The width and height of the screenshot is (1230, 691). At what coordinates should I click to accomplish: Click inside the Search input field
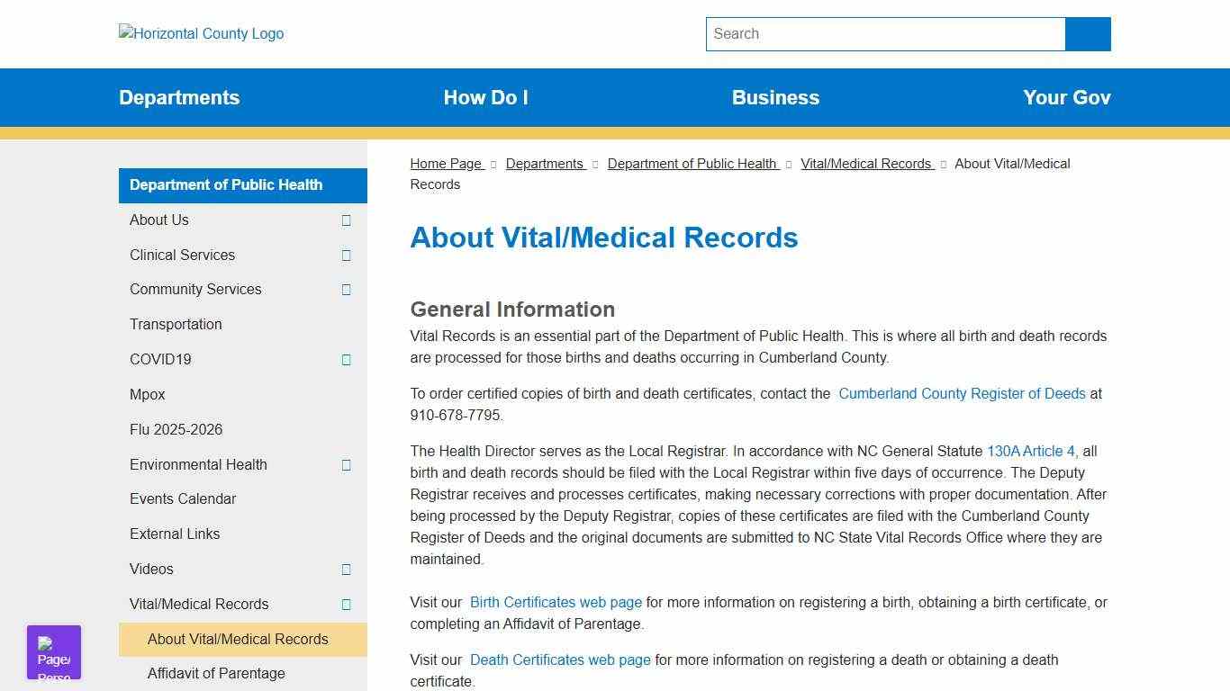coord(885,33)
